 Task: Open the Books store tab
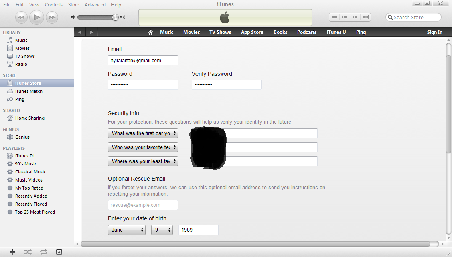pyautogui.click(x=280, y=32)
